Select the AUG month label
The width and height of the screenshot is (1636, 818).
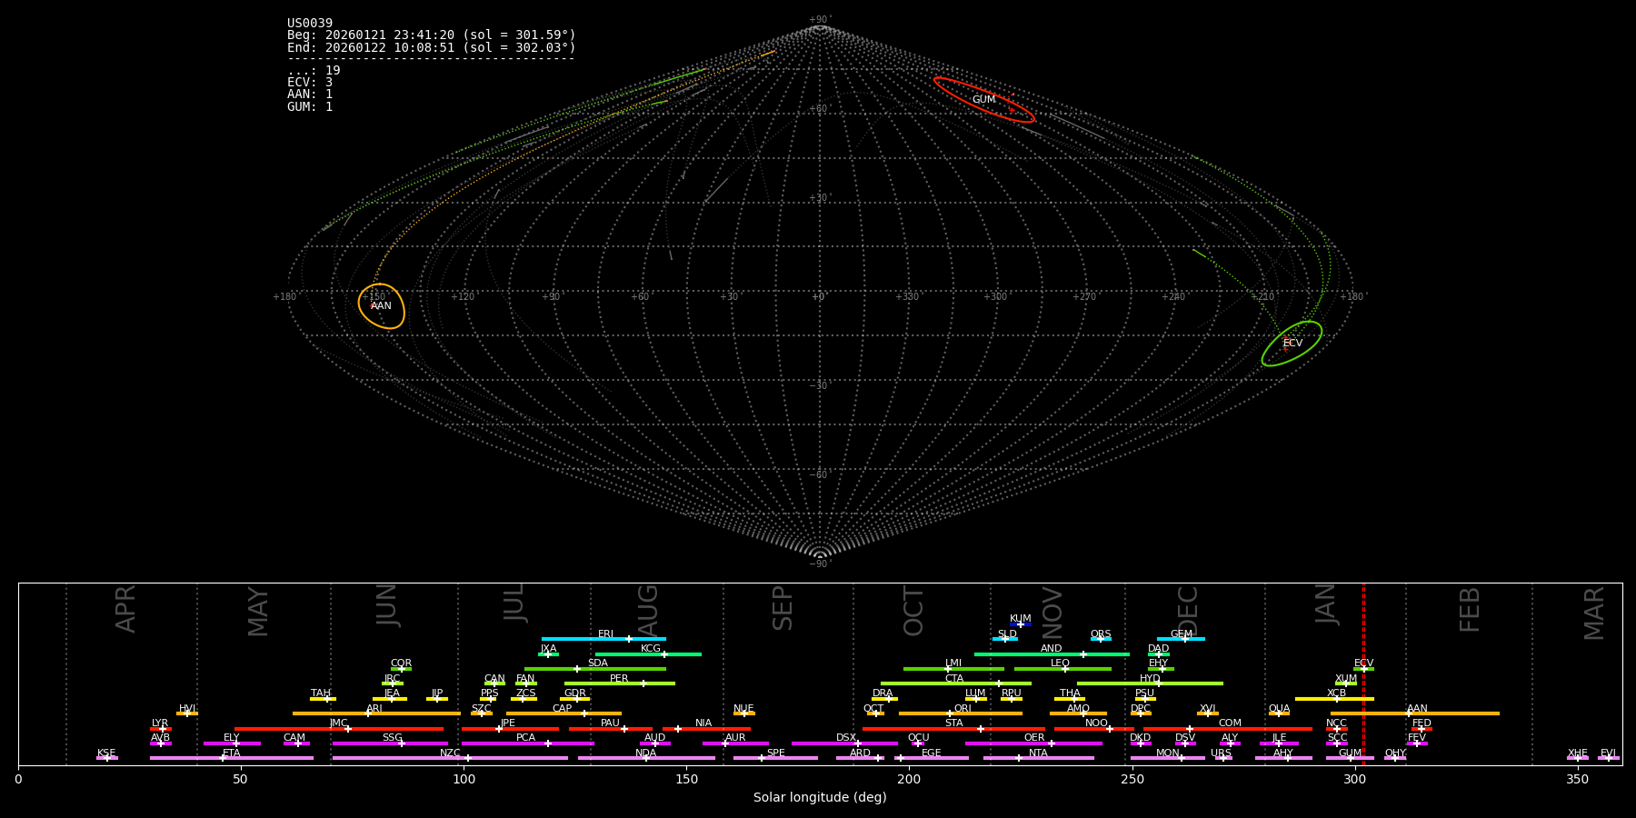point(648,611)
